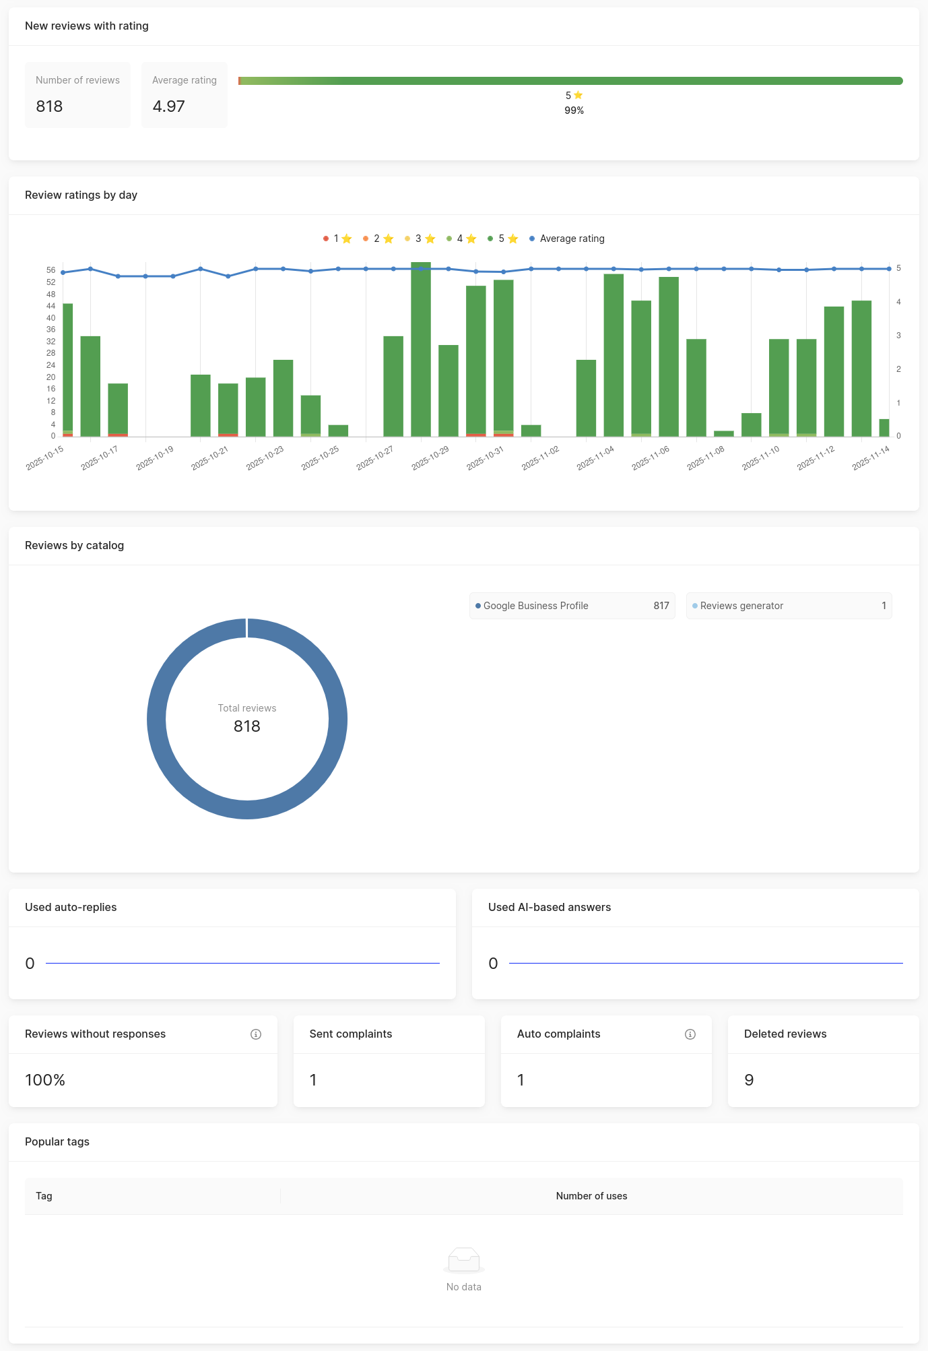Screen dimensions: 928x1351
Task: Click info icon beside Reviews without responses
Action: pyautogui.click(x=256, y=1034)
